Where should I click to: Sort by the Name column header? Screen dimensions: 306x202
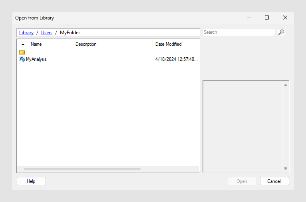click(36, 44)
